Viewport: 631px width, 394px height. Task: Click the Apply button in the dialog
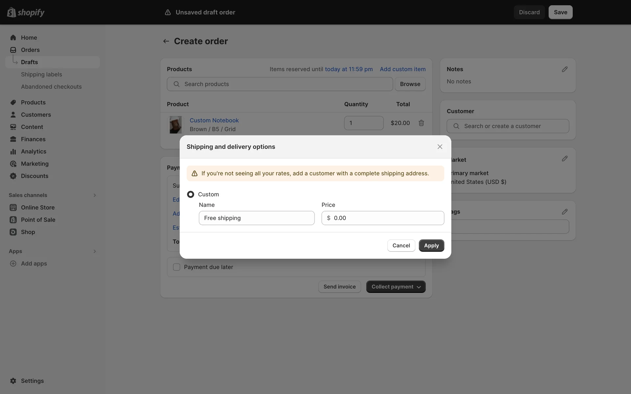point(431,246)
